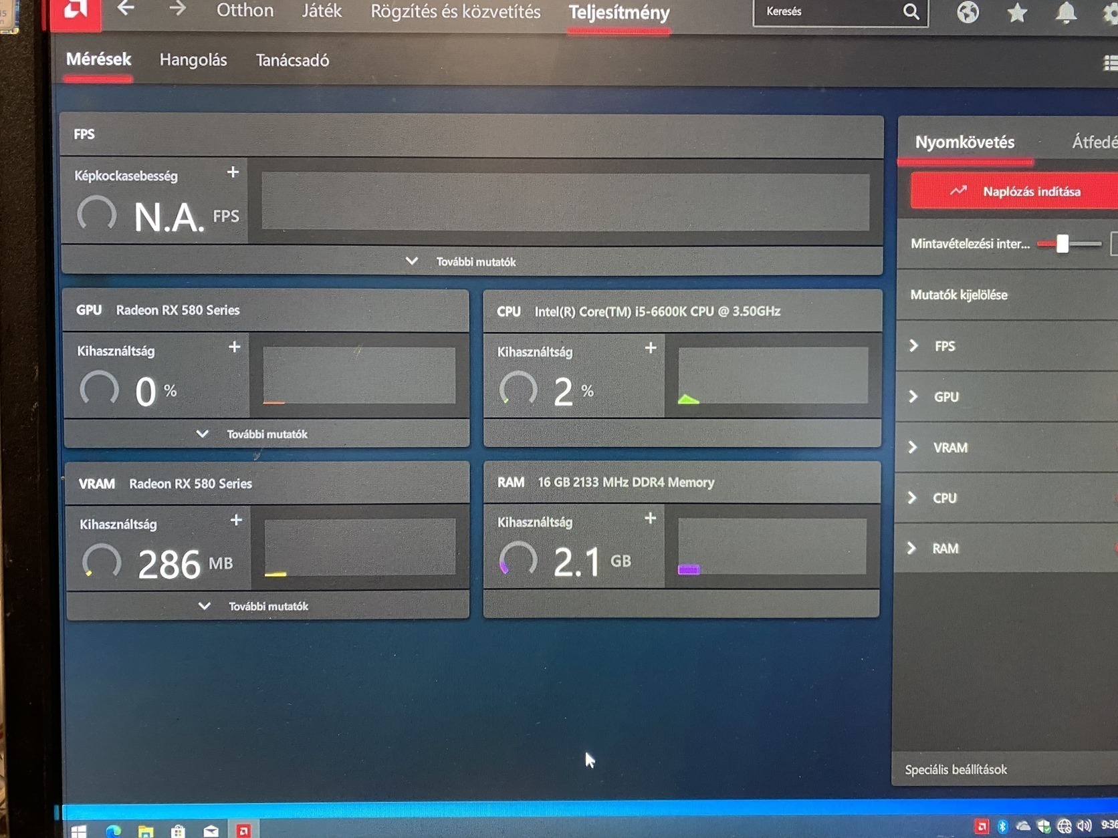Open the globe web browser icon
The image size is (1118, 838).
tap(968, 12)
